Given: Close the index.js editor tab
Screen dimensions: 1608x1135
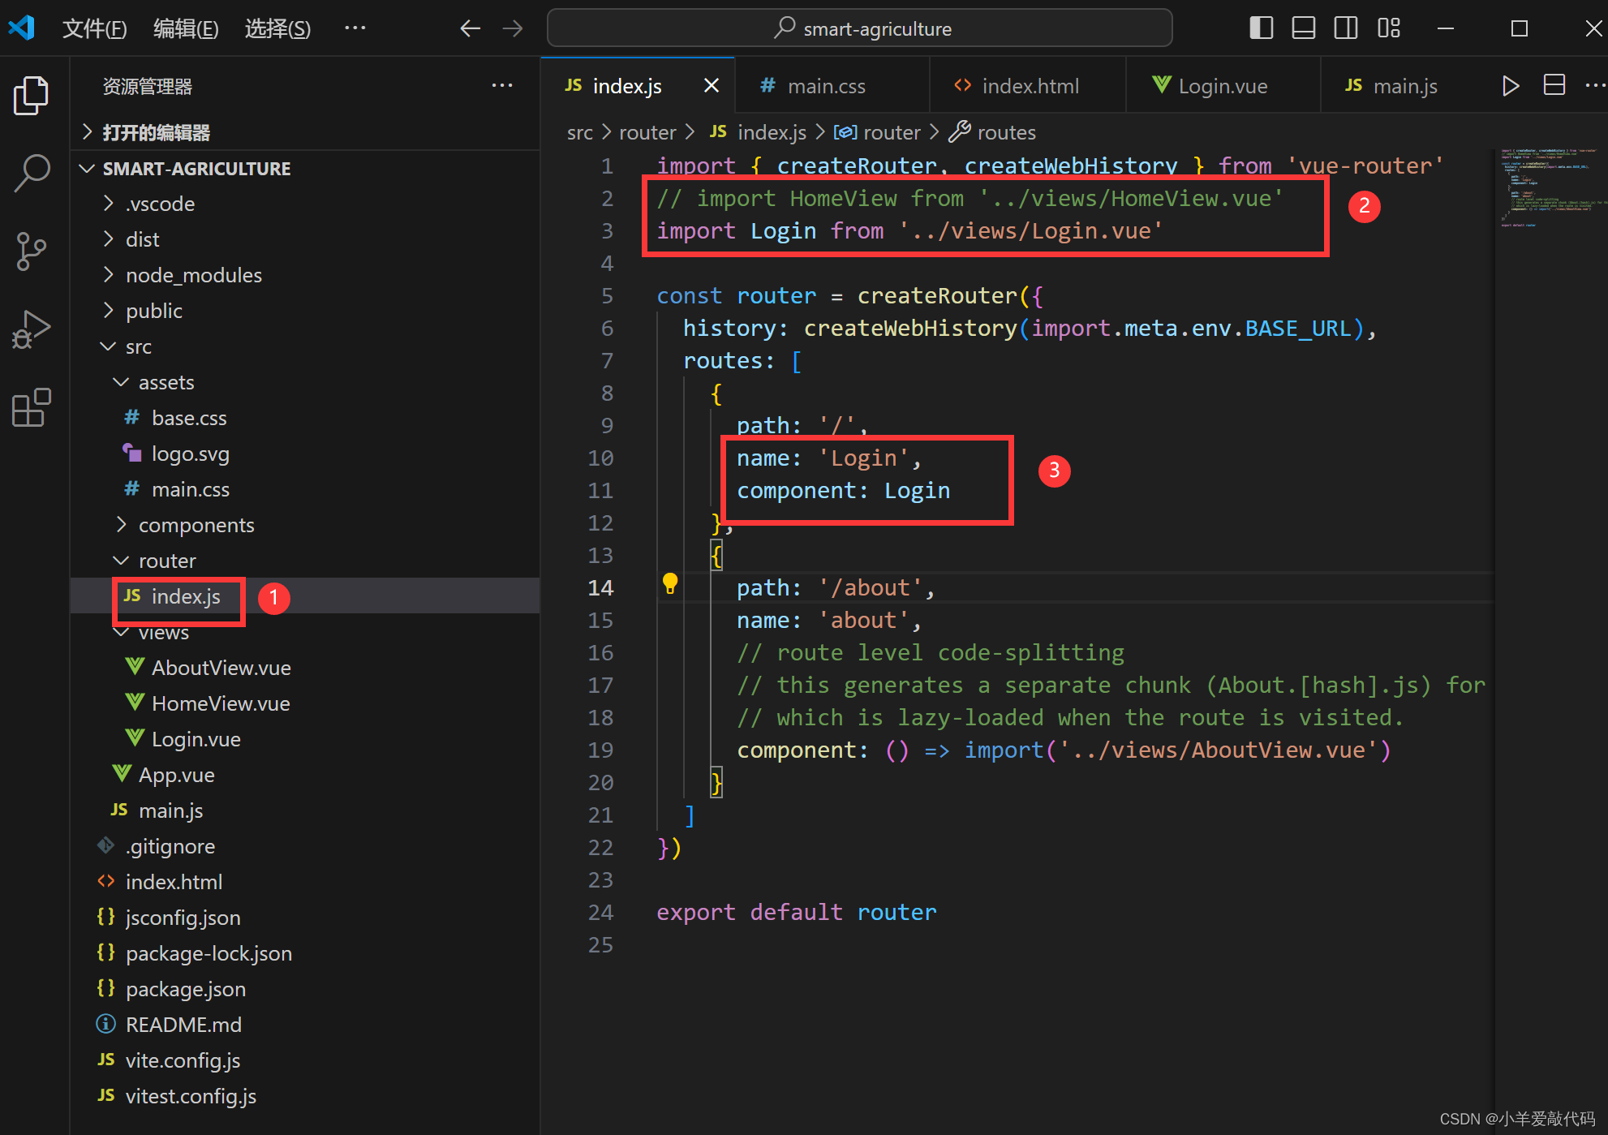Looking at the screenshot, I should [x=712, y=85].
